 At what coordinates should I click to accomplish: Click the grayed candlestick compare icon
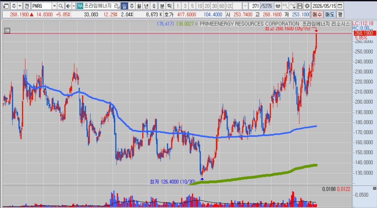[x=285, y=6]
